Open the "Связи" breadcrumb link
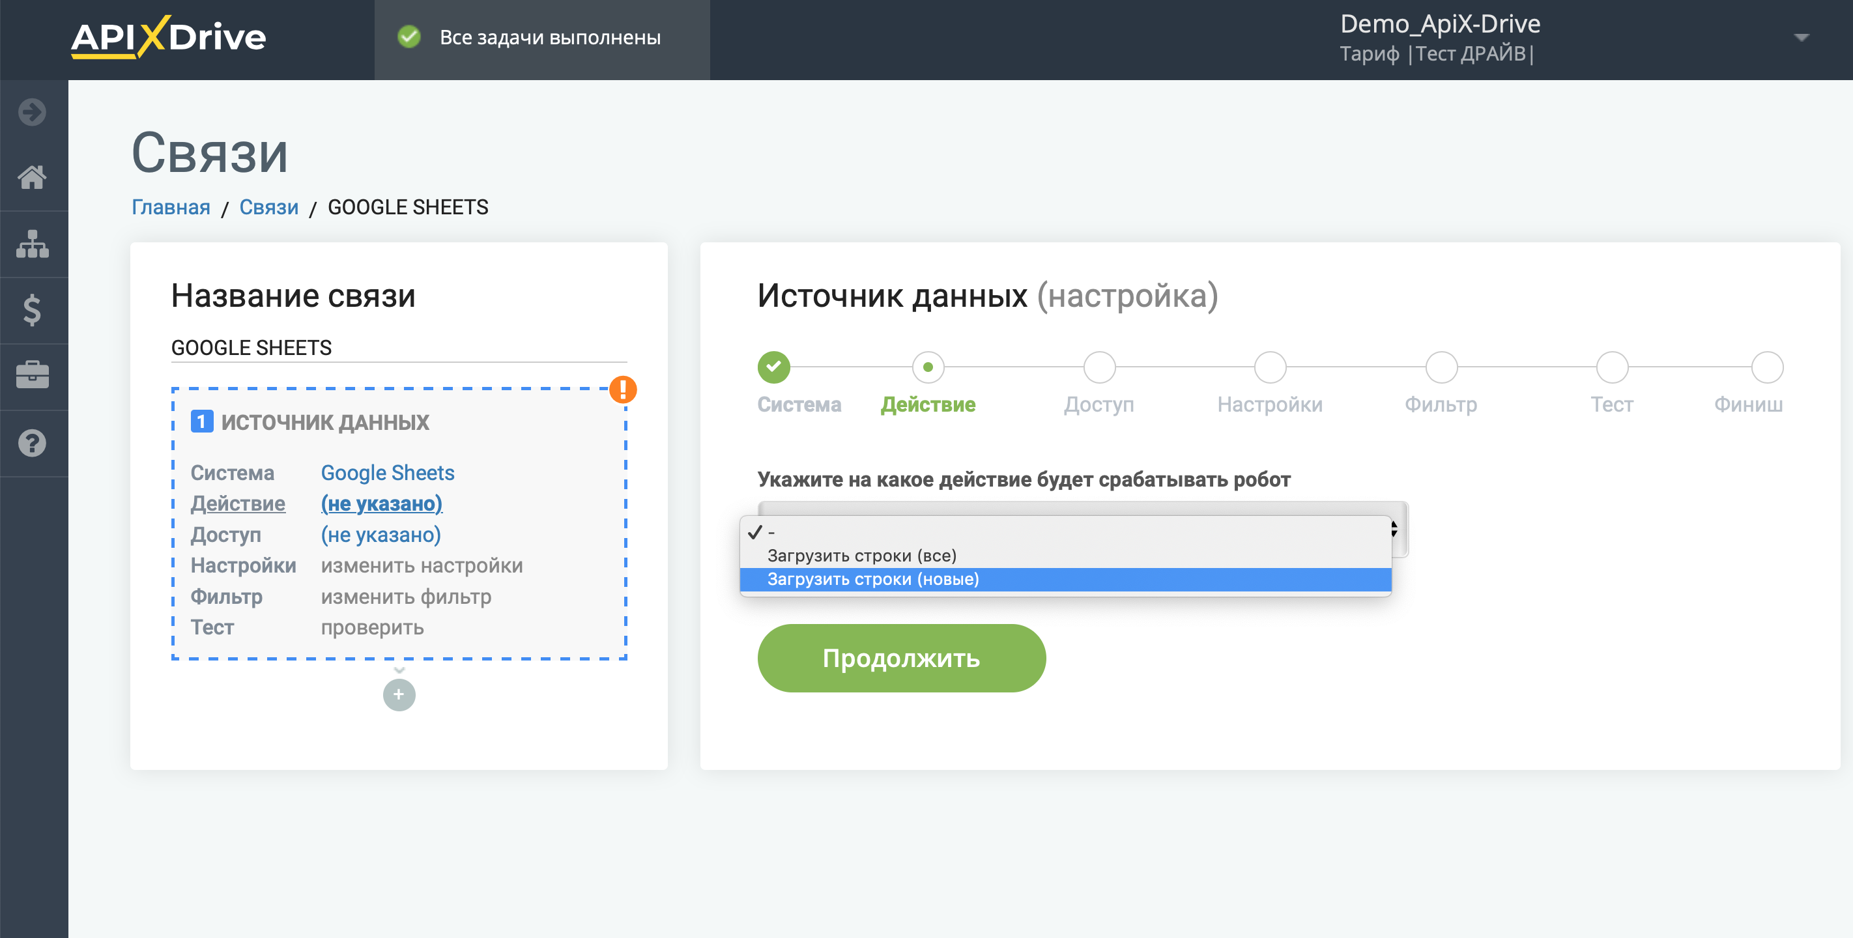 pyautogui.click(x=268, y=207)
